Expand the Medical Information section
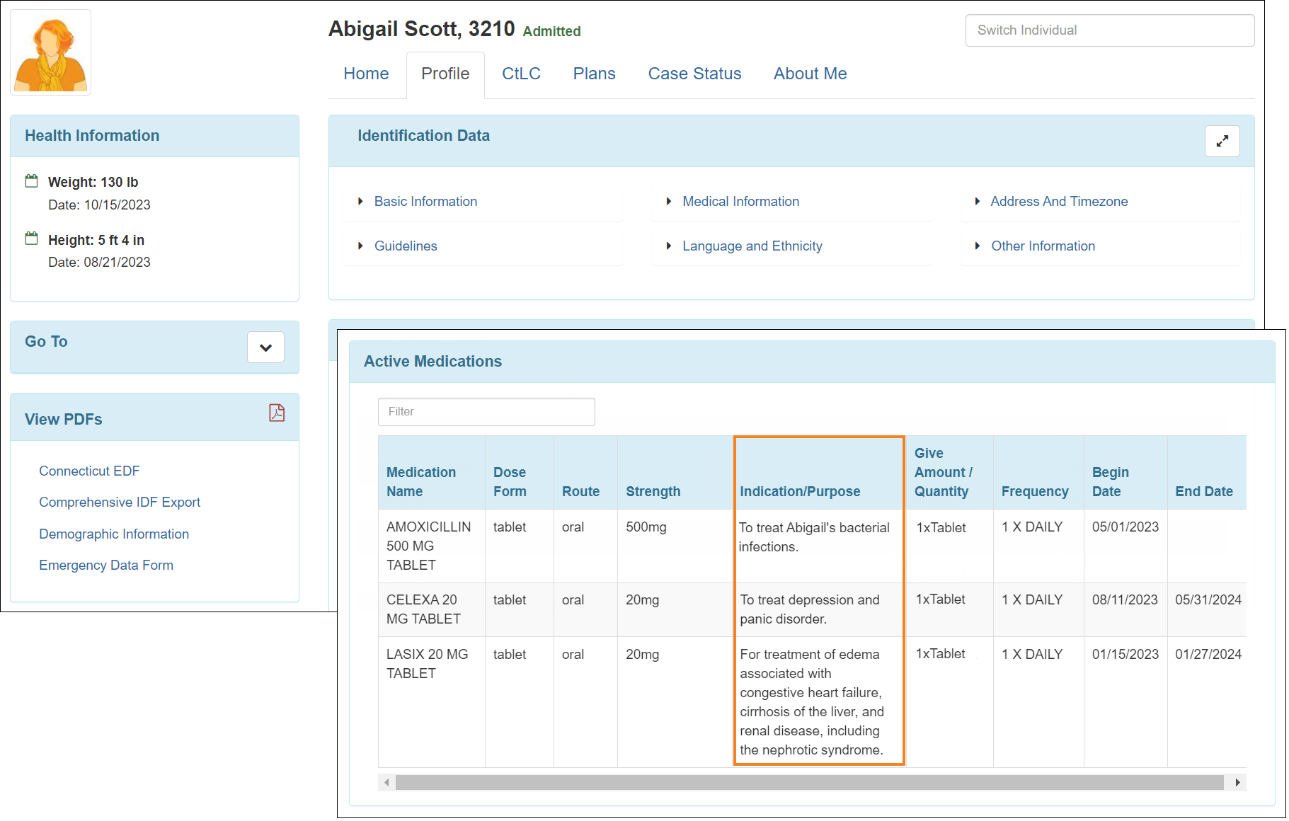 coord(740,202)
